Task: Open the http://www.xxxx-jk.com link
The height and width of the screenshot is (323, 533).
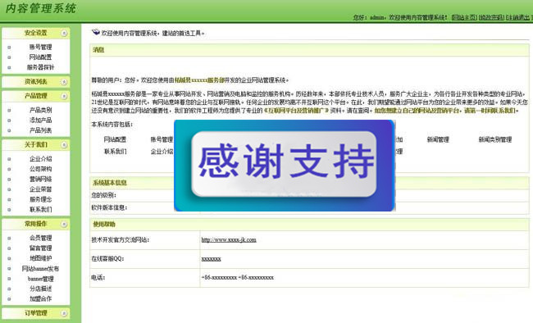Action: (x=229, y=239)
